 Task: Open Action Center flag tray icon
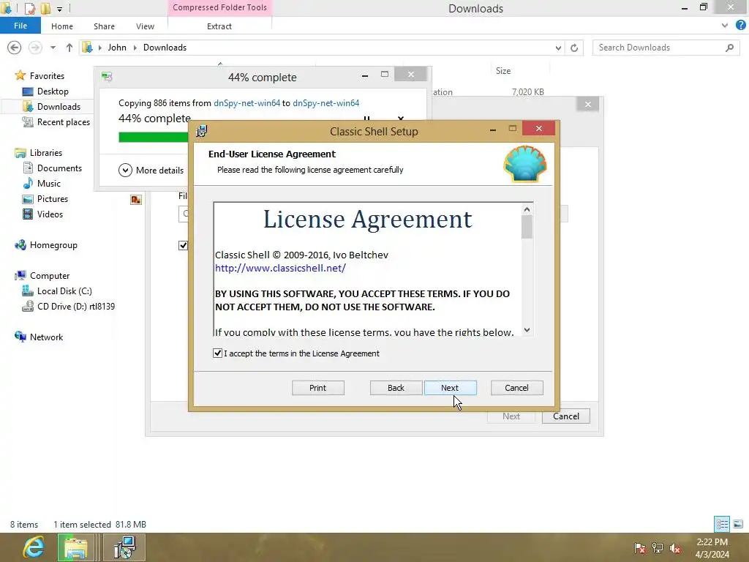(x=639, y=548)
